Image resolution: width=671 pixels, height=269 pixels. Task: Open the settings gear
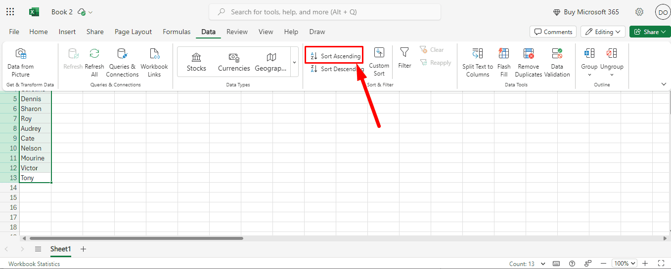coord(639,12)
